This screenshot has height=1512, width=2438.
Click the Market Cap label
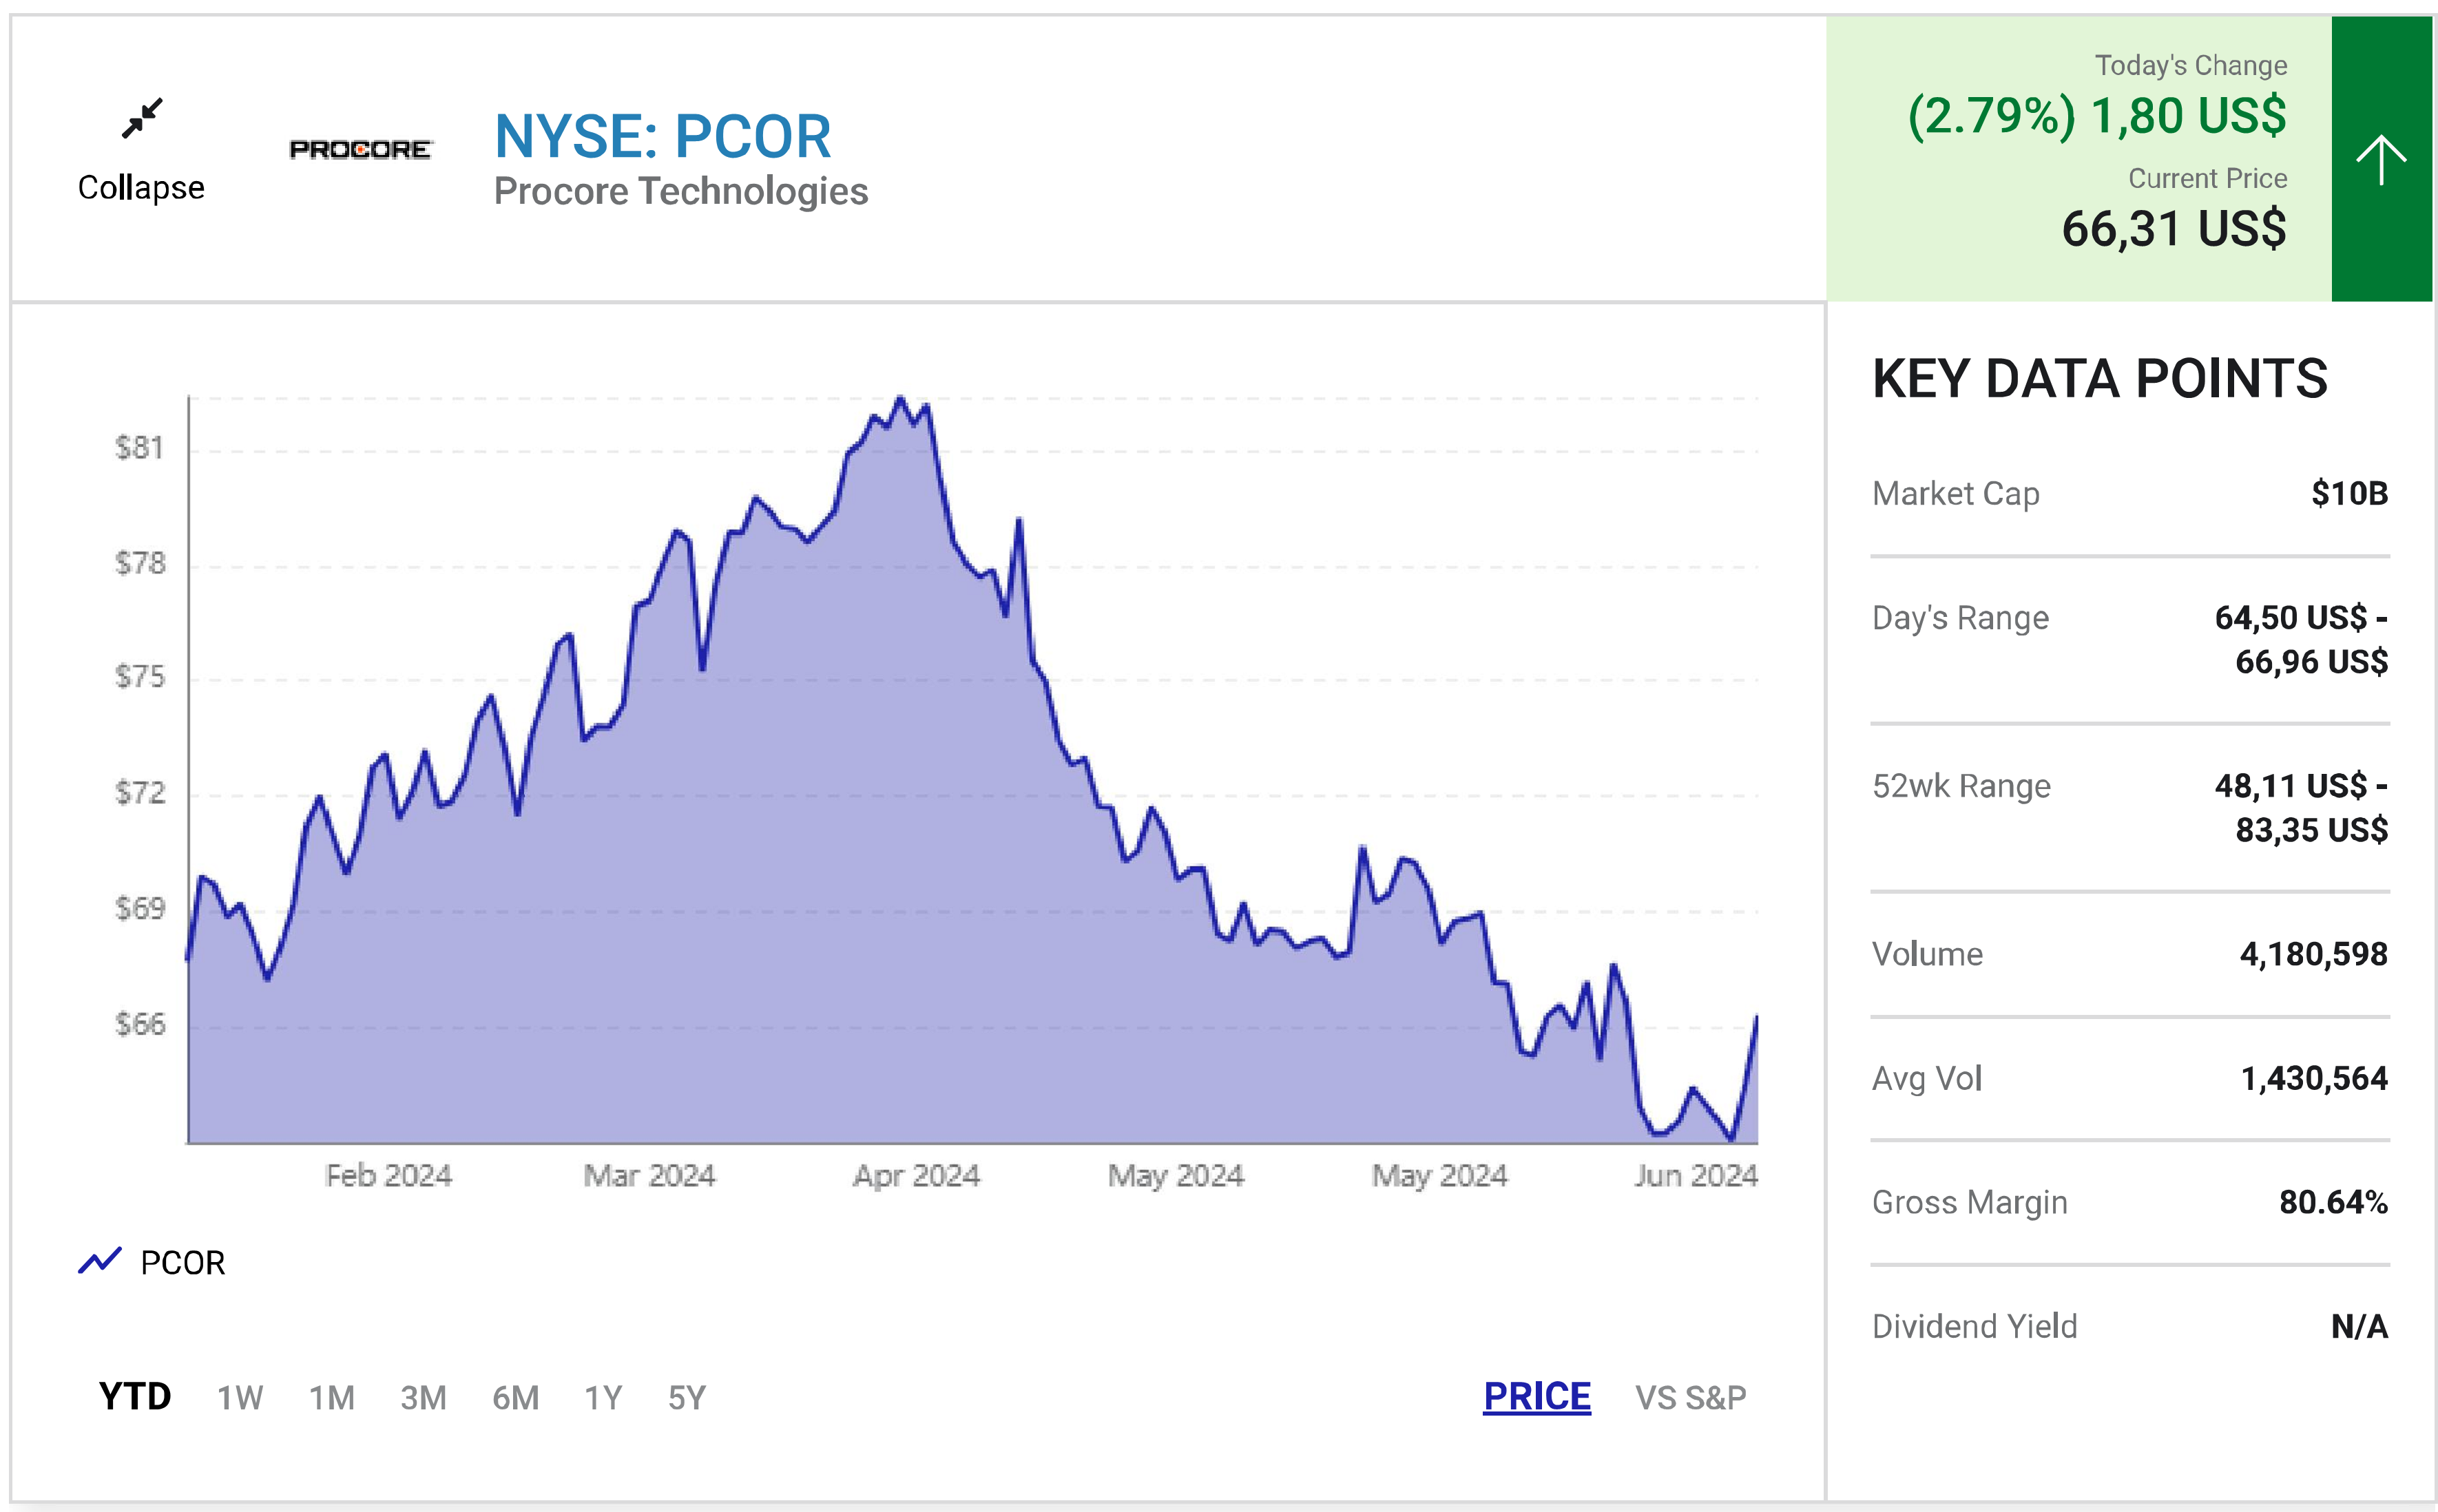[1955, 494]
